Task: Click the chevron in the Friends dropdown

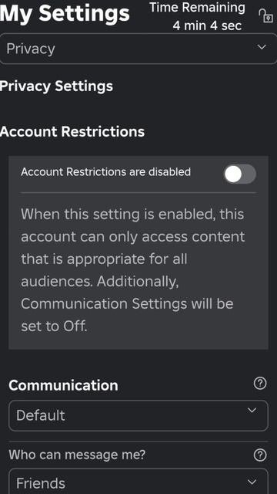Action: [x=252, y=482]
